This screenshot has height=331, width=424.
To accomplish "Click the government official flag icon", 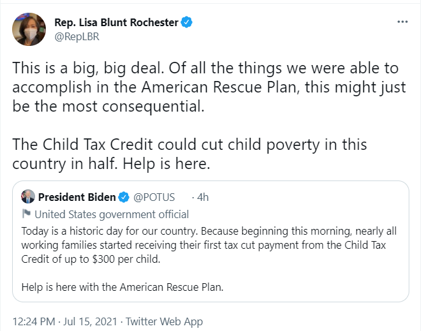I will coord(26,214).
